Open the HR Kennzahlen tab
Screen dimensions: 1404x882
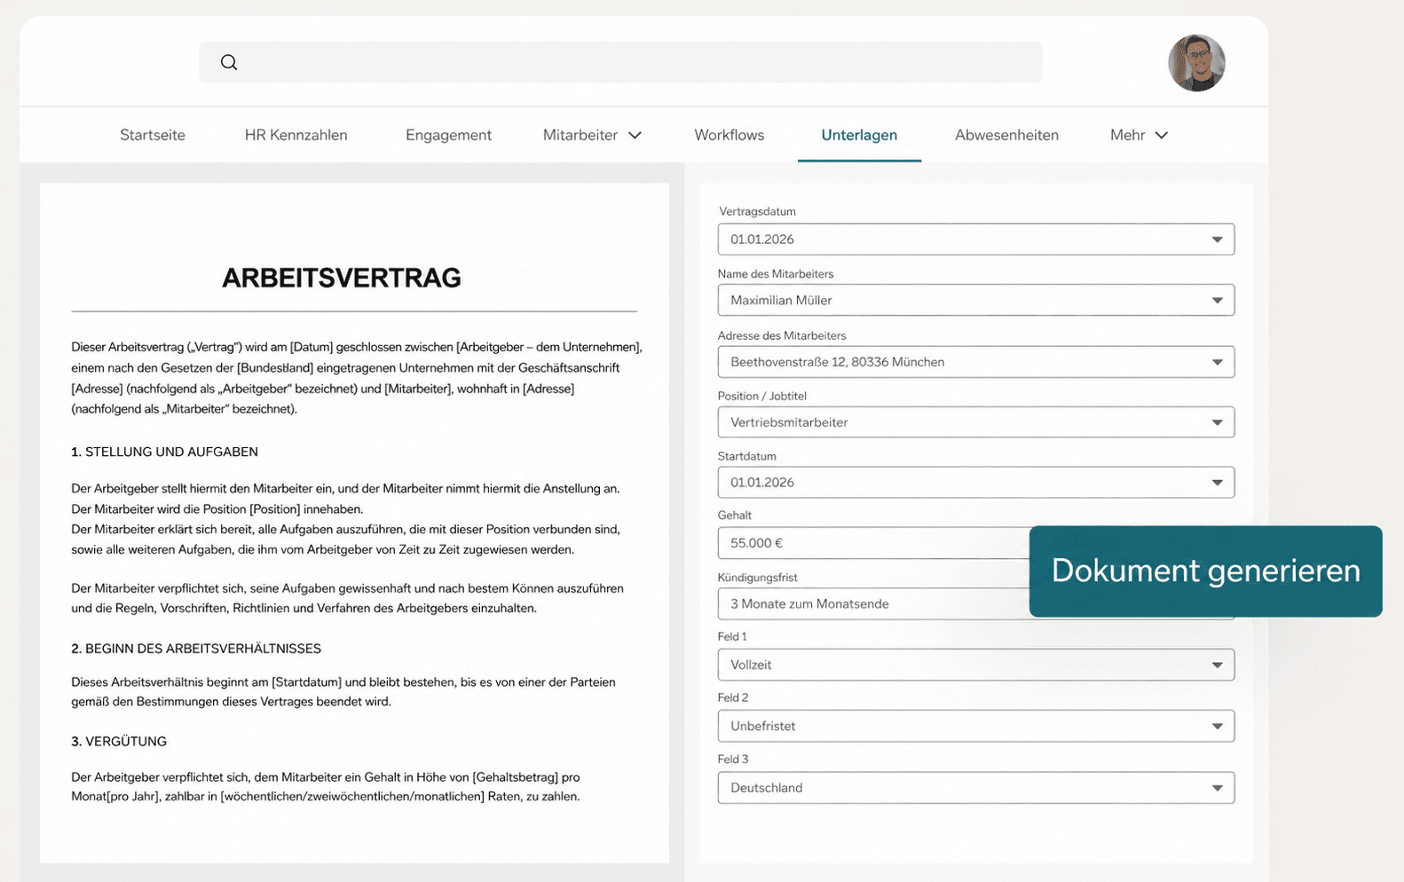(296, 135)
